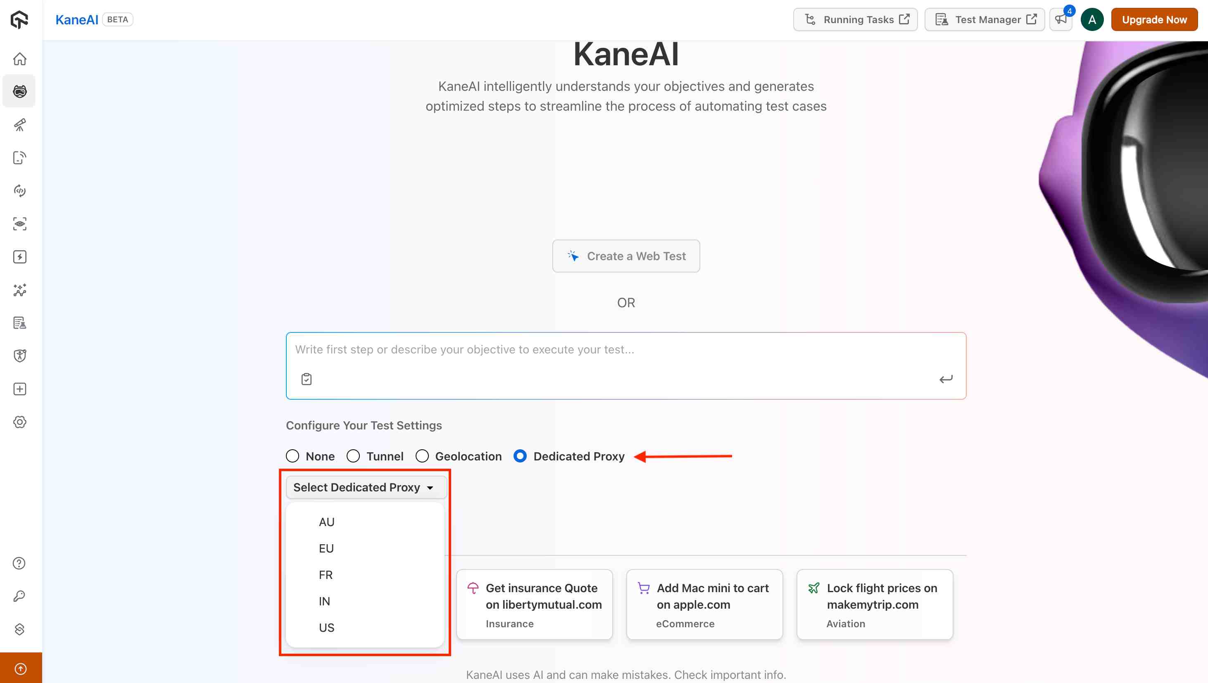Click the clipboard icon in the prompt box

[x=307, y=379]
